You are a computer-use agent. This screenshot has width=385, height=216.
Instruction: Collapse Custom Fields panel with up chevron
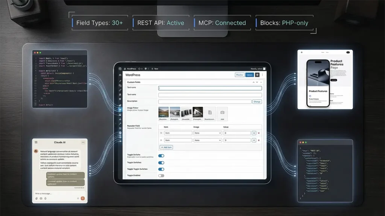[254, 82]
